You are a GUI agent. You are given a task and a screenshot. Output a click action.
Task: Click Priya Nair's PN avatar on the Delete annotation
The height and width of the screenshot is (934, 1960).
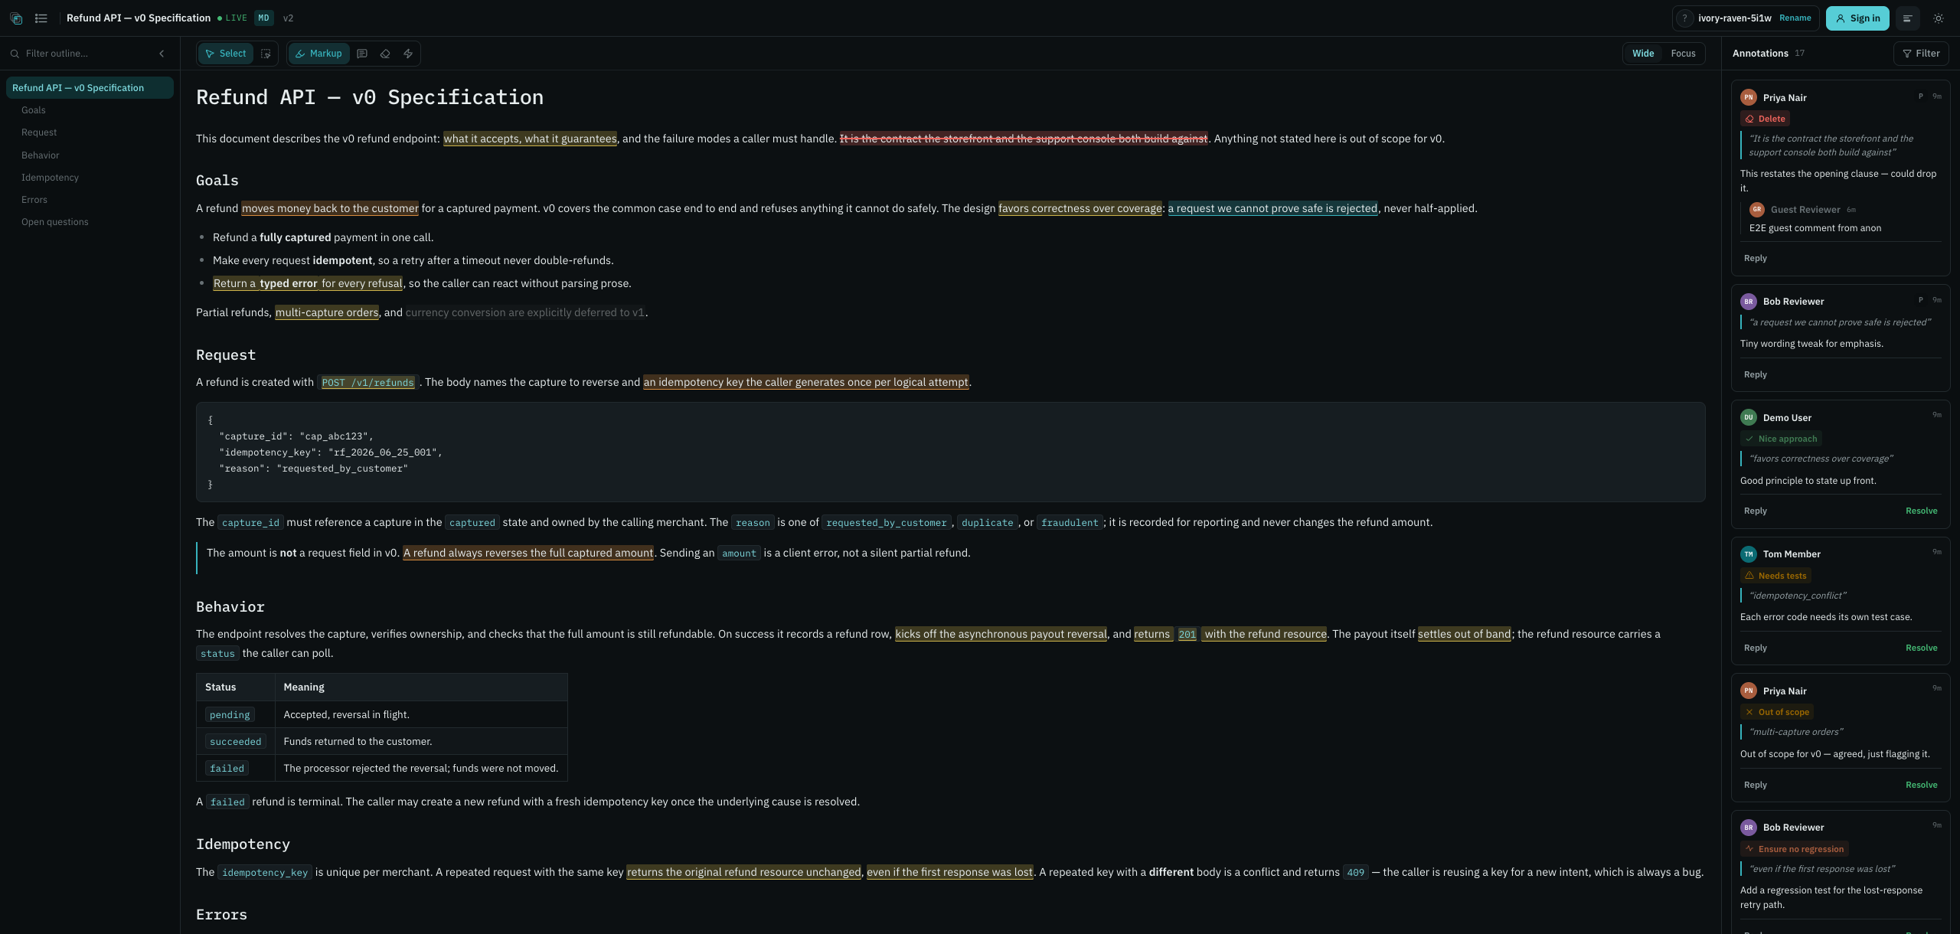(1749, 97)
